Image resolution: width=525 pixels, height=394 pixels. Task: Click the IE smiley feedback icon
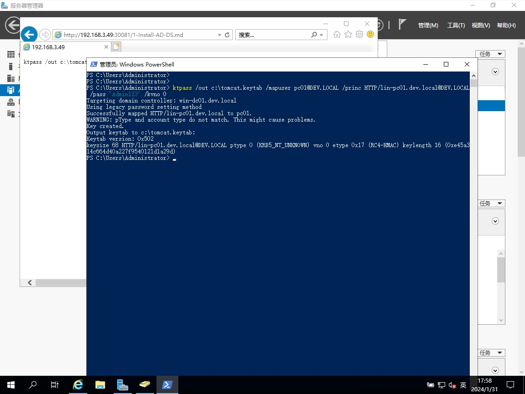coord(370,35)
